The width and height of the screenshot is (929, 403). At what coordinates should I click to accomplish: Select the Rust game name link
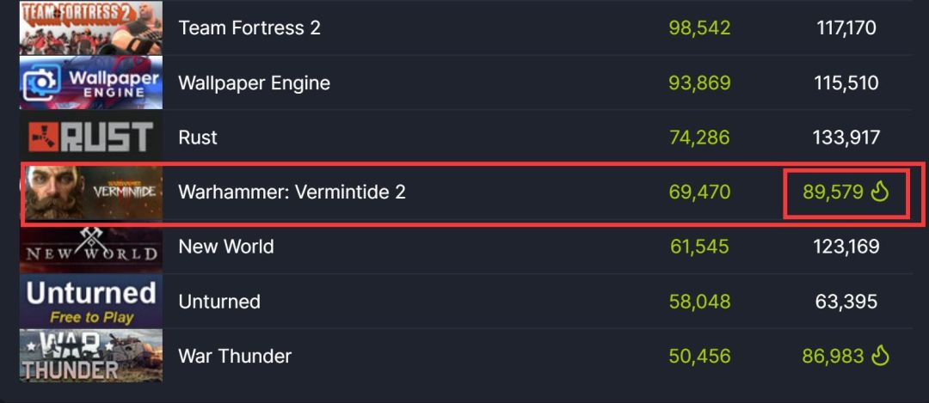[x=198, y=137]
